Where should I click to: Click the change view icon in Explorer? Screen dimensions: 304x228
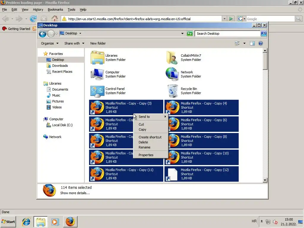coord(237,43)
